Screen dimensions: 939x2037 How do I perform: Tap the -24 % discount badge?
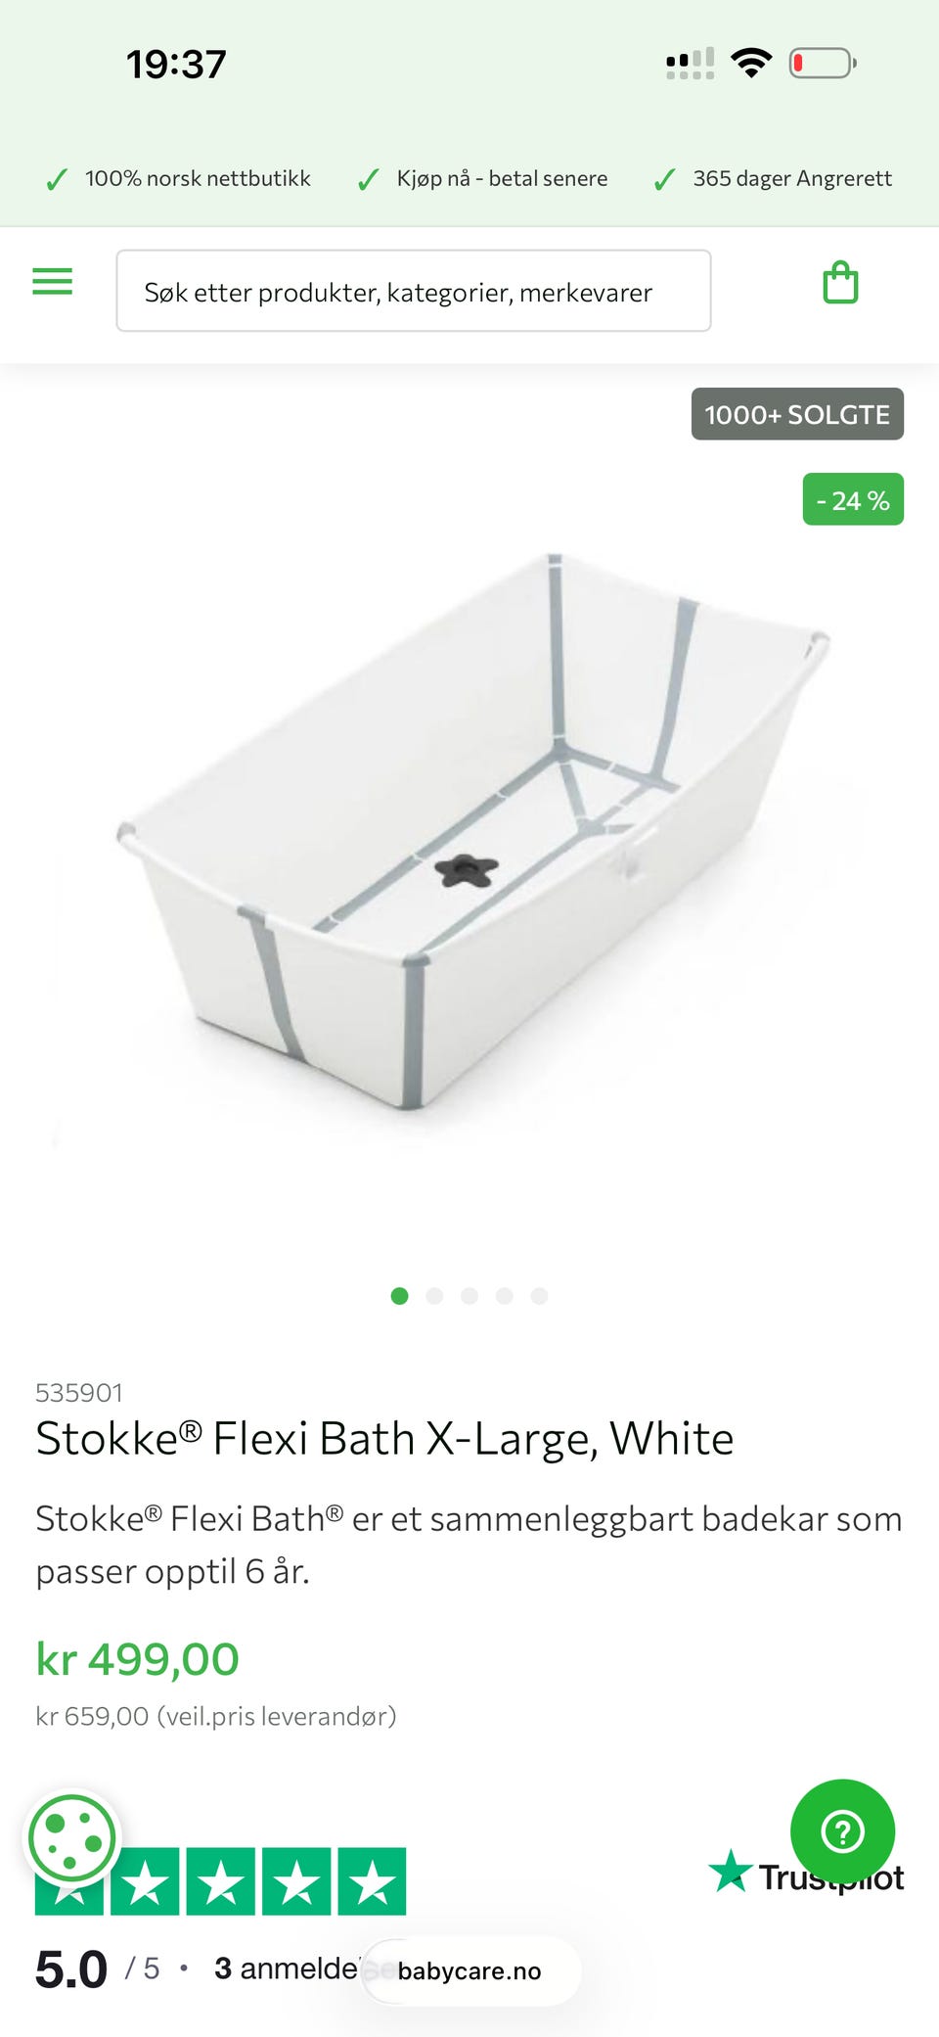[x=853, y=499]
